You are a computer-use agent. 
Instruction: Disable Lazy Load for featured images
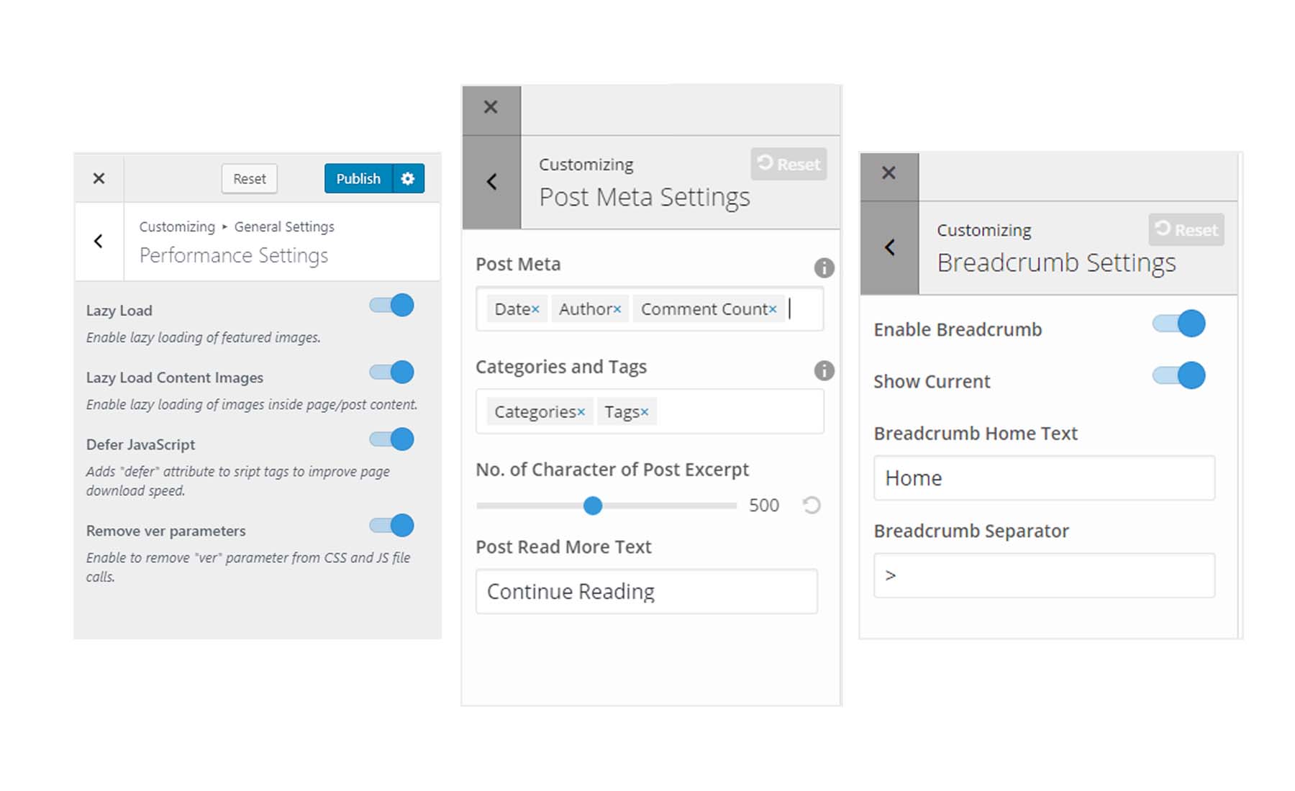click(x=391, y=305)
